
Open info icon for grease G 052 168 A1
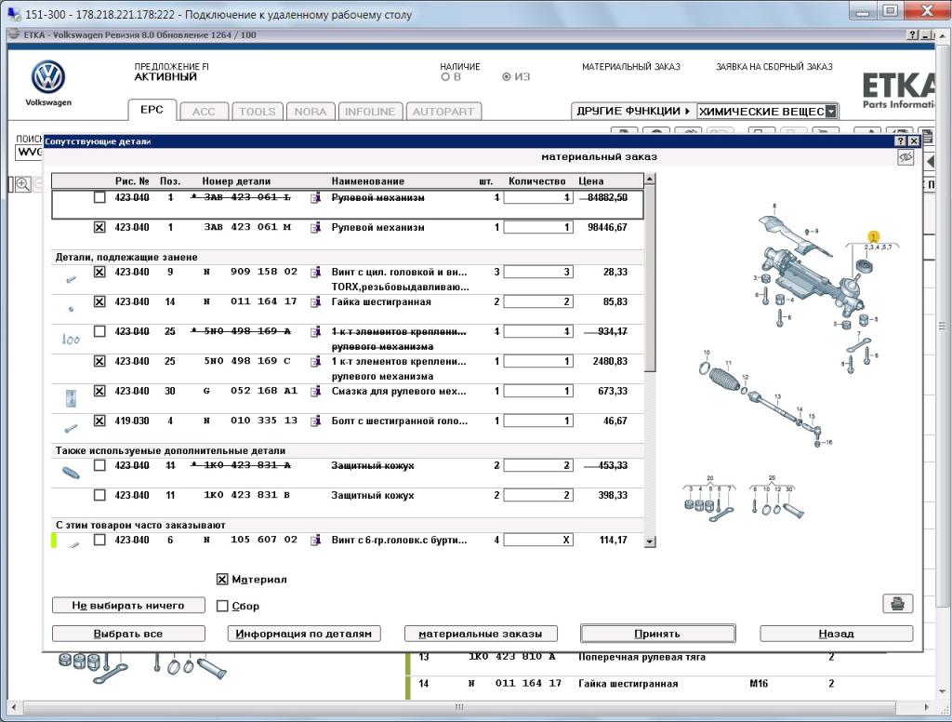click(x=315, y=392)
